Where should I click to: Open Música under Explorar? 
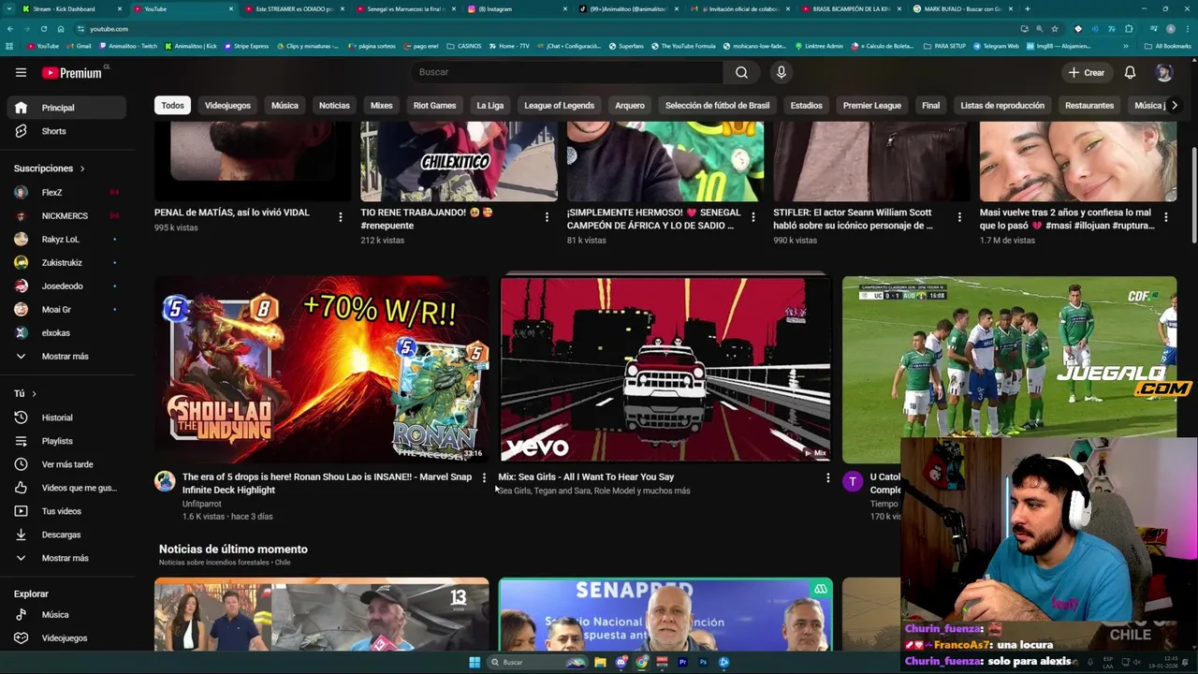(x=66, y=614)
